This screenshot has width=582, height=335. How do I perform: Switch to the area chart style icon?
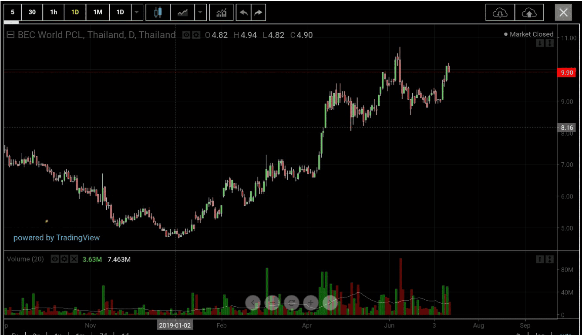click(182, 12)
